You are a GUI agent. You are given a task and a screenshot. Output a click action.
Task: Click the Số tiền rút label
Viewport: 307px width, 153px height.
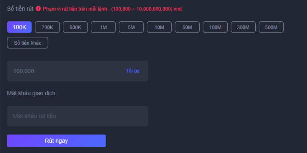[x=20, y=9]
